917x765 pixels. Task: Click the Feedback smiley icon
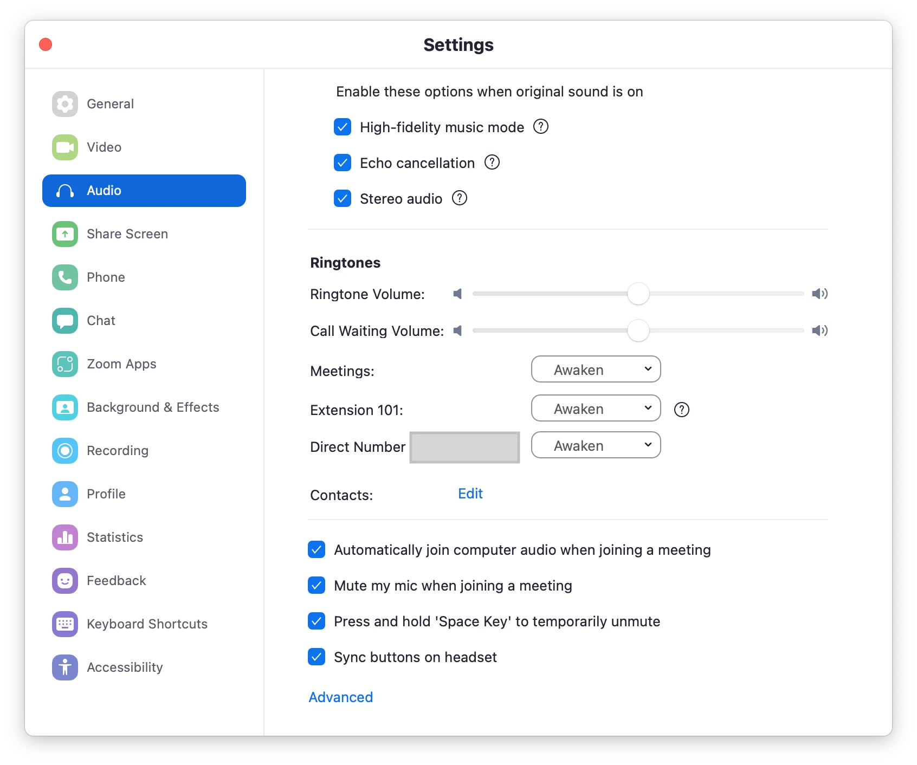click(x=65, y=581)
